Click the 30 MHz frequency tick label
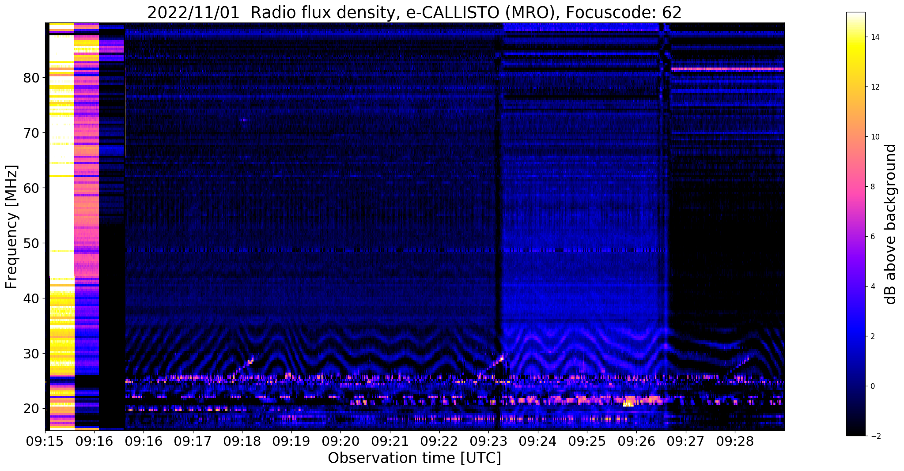 click(31, 354)
